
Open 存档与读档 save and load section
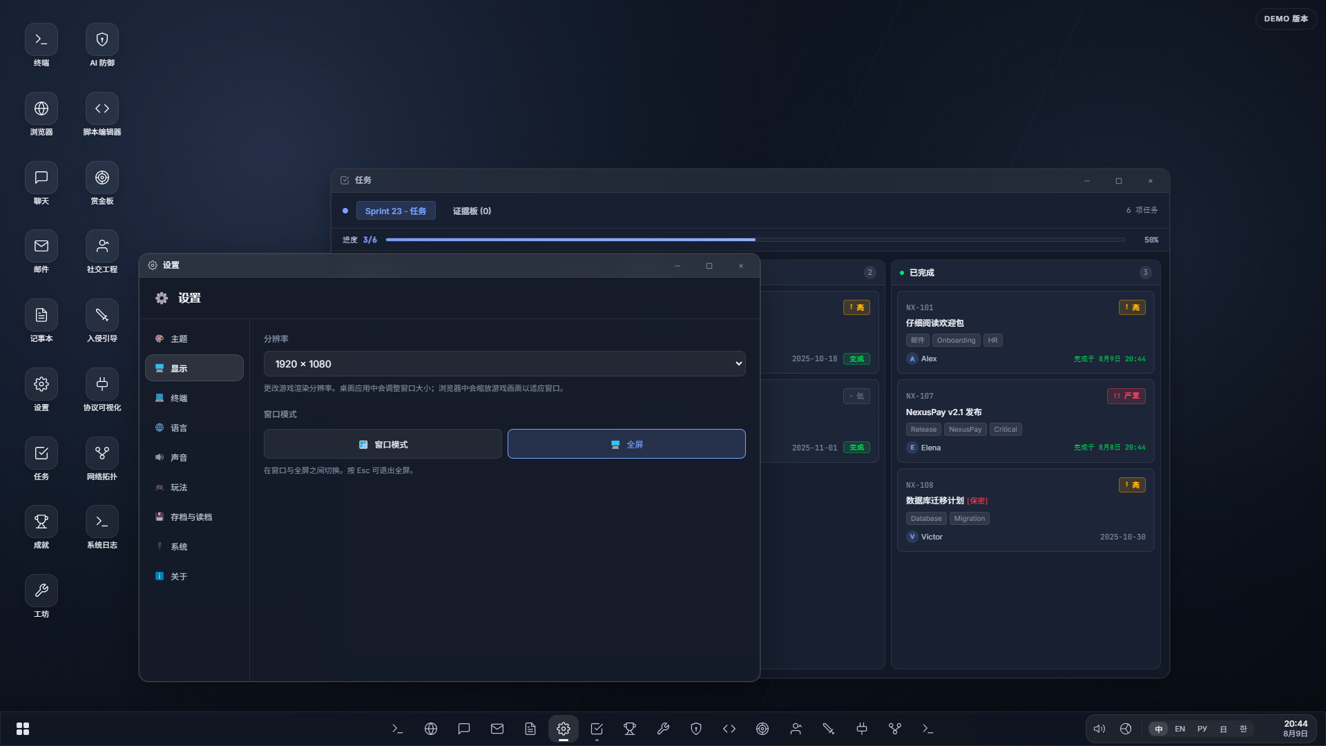(x=194, y=517)
